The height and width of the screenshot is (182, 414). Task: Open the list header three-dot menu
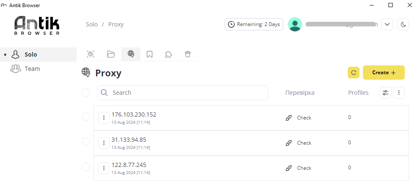[399, 93]
